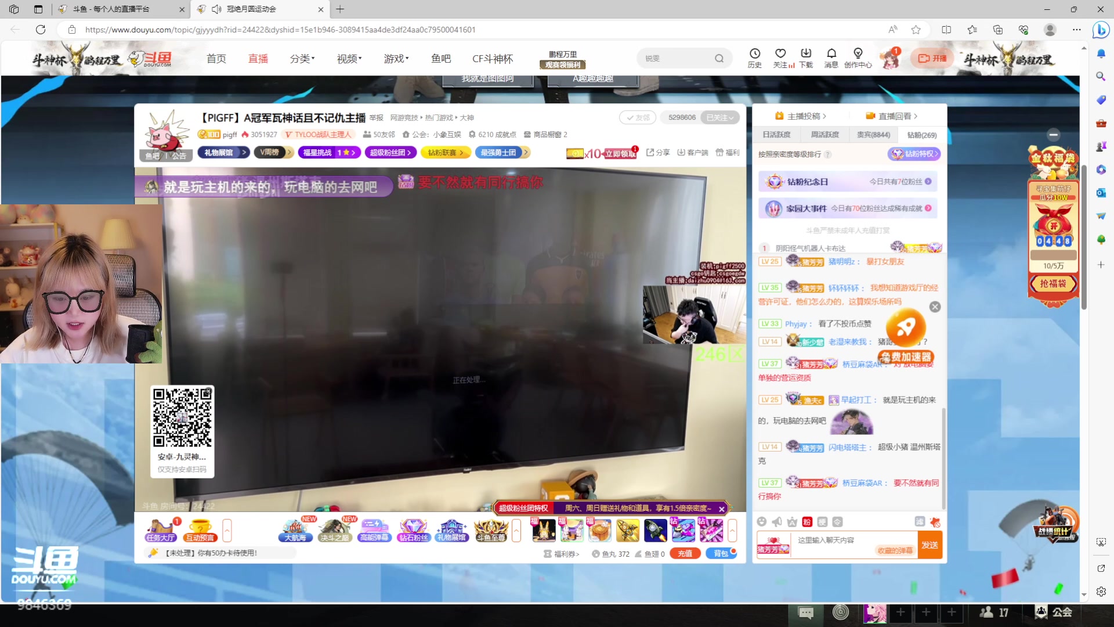This screenshot has height=627, width=1114.
Task: Open 家园大事件 banner
Action: click(848, 208)
